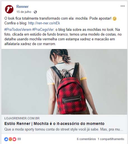Click the model's ponytail in the photo
Screen dimensions: 128x144
(x=66, y=58)
